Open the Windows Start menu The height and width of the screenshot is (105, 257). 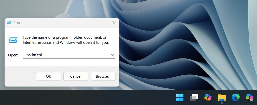point(180,98)
